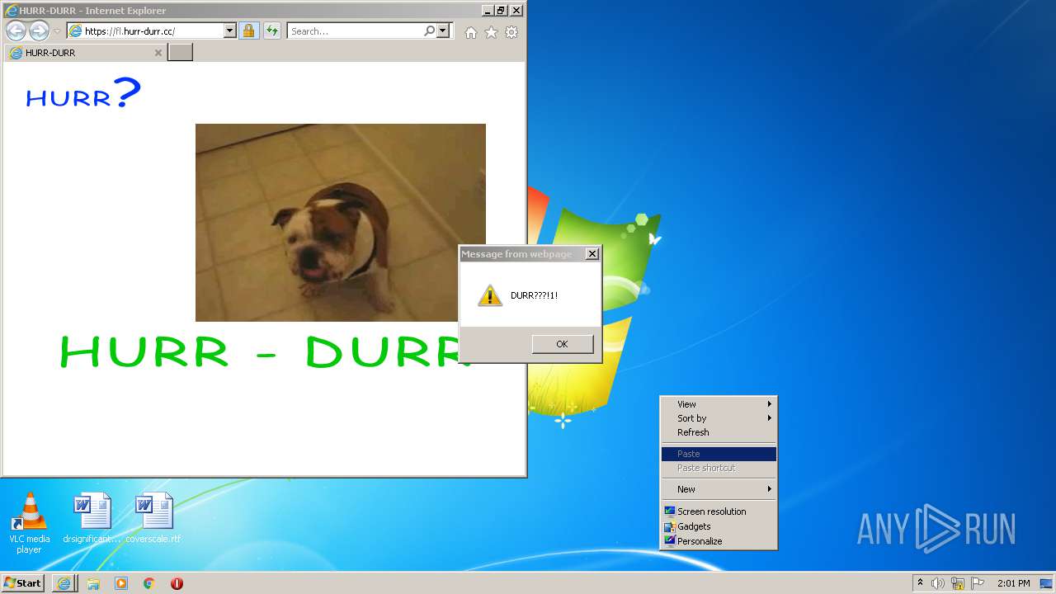Click the Show desktop button
This screenshot has width=1056, height=594.
(x=1046, y=583)
